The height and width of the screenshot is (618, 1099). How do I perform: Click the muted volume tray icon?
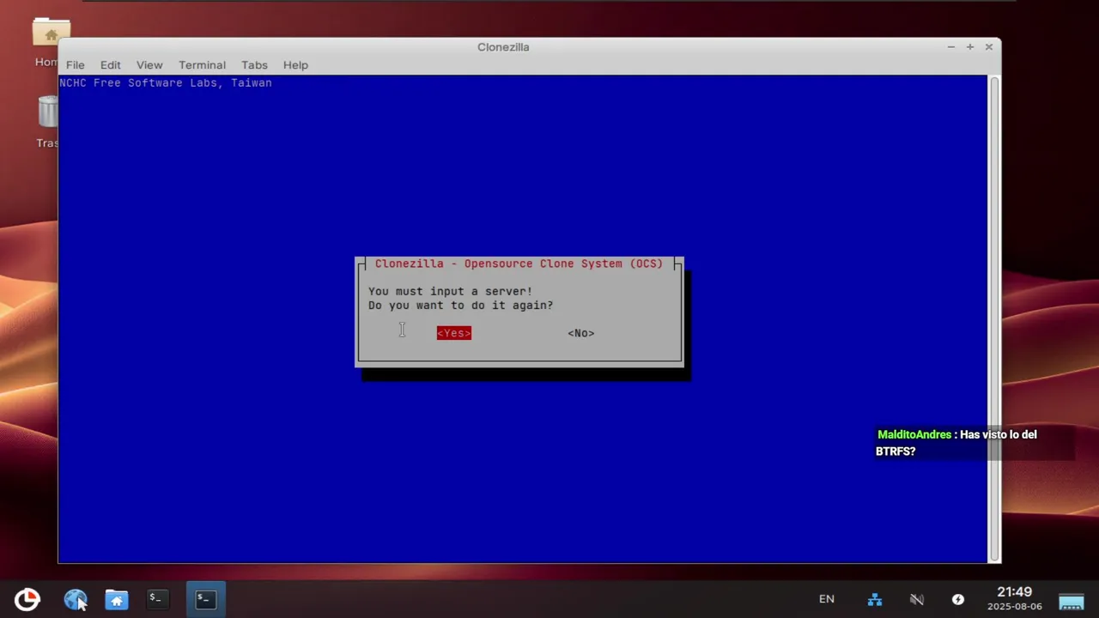pos(917,599)
